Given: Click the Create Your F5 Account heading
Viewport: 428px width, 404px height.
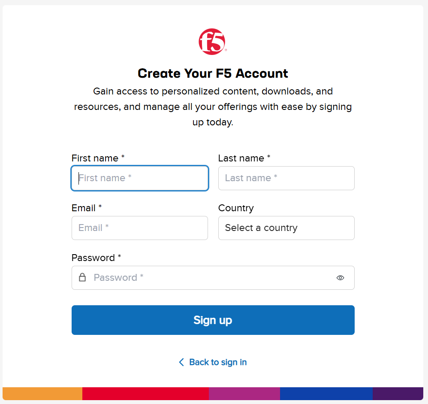Looking at the screenshot, I should [213, 73].
